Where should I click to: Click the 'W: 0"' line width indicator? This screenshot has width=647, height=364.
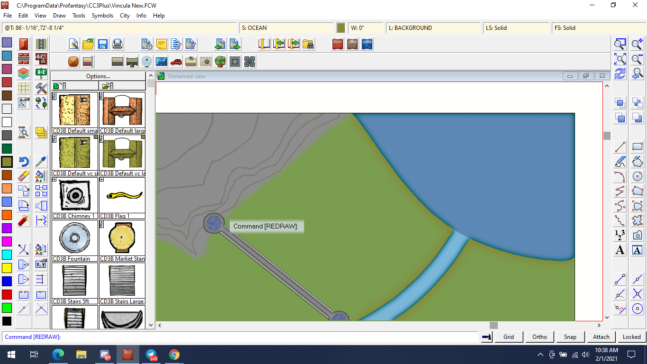[x=366, y=28]
